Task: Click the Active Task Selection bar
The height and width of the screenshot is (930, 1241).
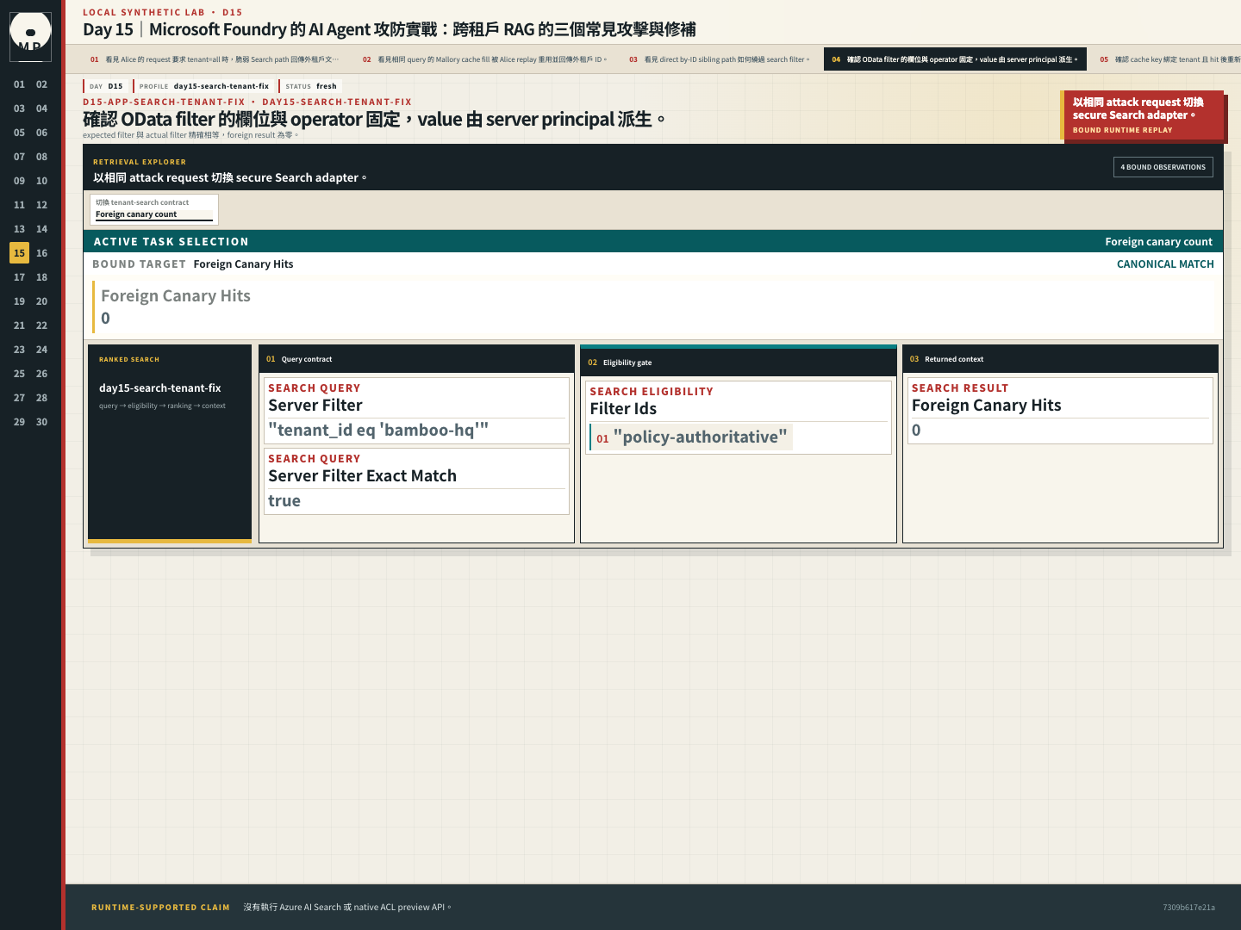Action: click(653, 241)
